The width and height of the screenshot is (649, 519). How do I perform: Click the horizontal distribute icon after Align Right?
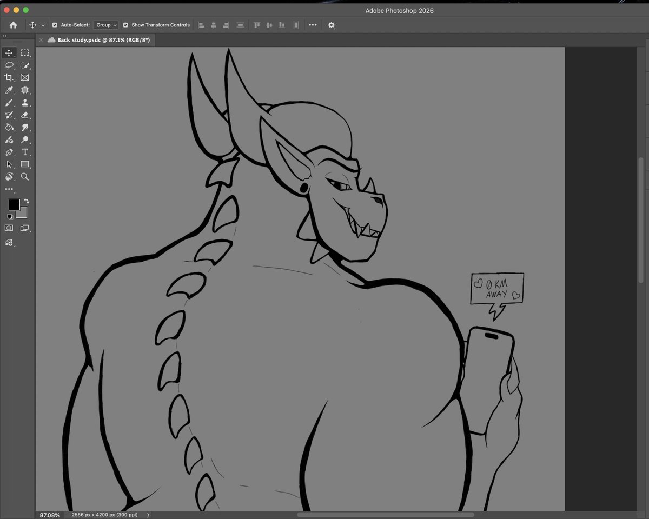pyautogui.click(x=240, y=25)
